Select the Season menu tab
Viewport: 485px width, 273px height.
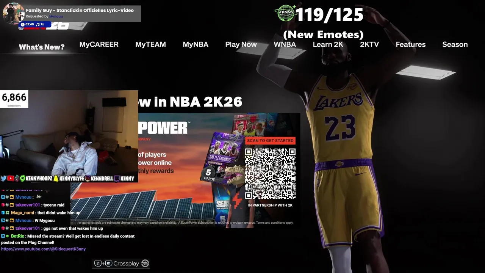(455, 44)
